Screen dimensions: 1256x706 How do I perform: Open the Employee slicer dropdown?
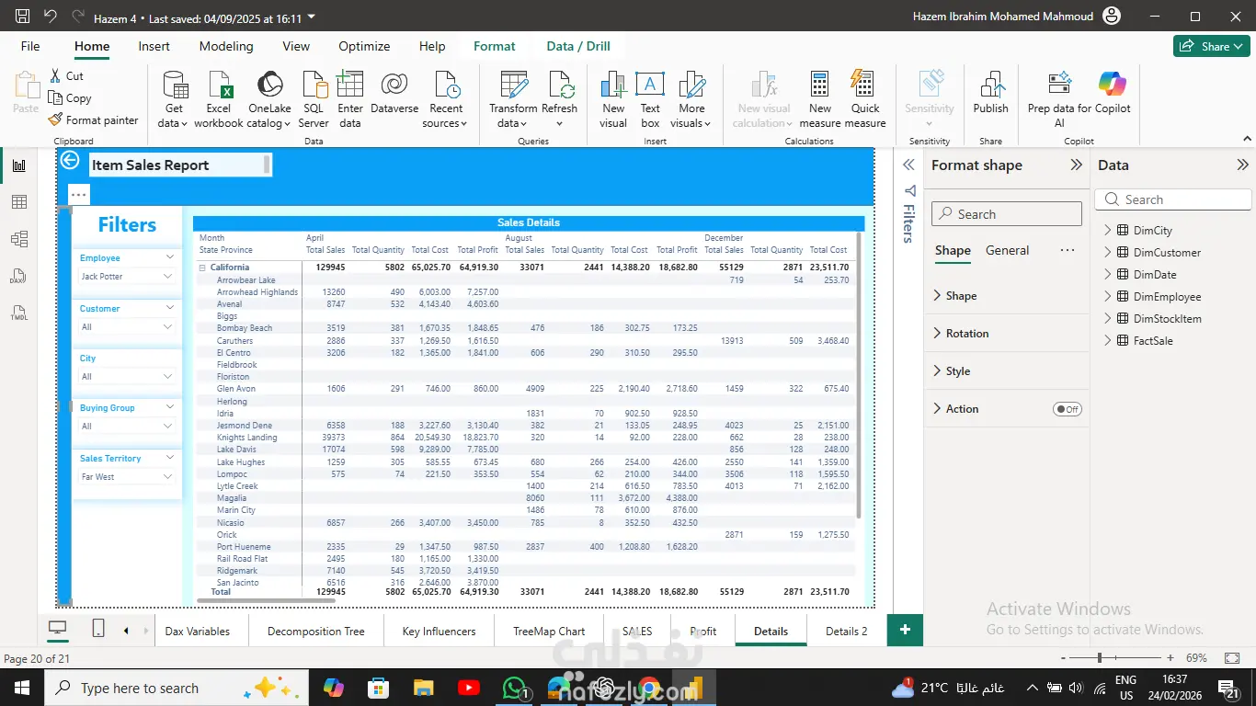point(168,277)
